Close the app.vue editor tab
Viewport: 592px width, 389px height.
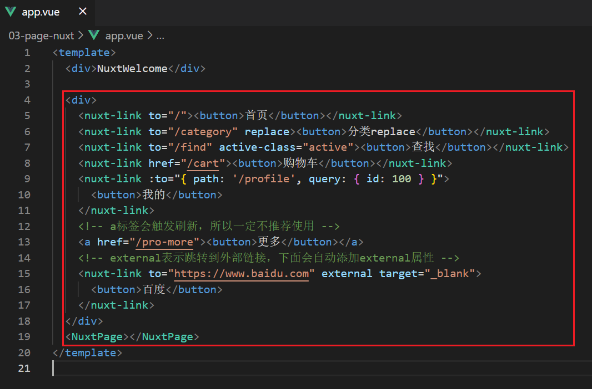point(83,11)
